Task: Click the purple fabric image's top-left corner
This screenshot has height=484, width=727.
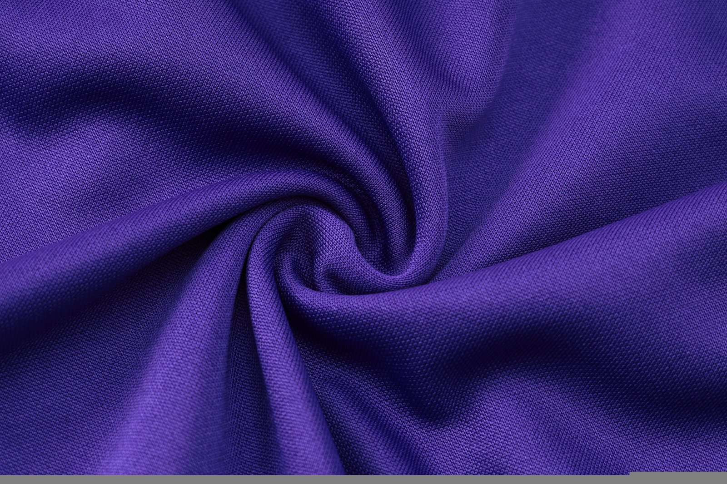Action: 1,1
